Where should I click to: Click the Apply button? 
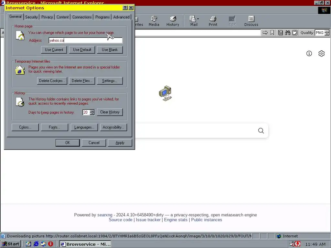point(120,143)
